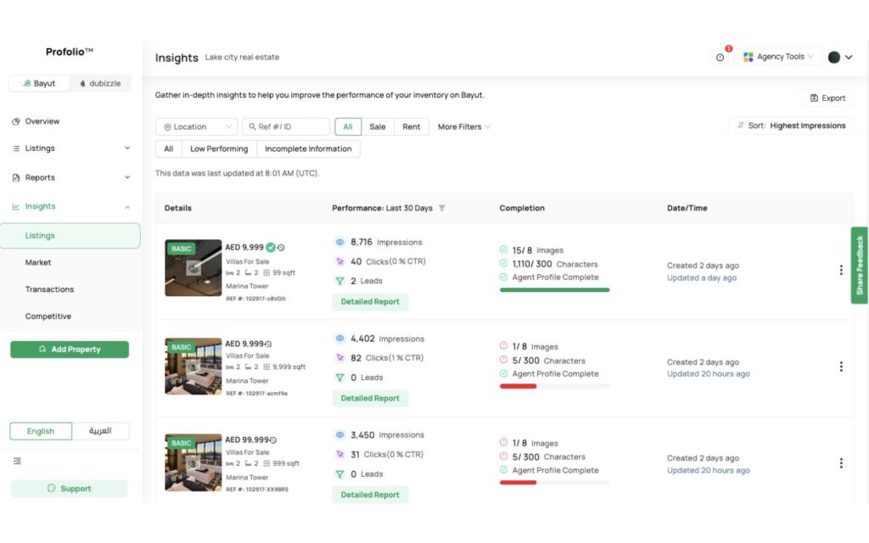The image size is (869, 543).
Task: Open three-dot menu for 9,999 sqft listing
Action: coord(841,367)
